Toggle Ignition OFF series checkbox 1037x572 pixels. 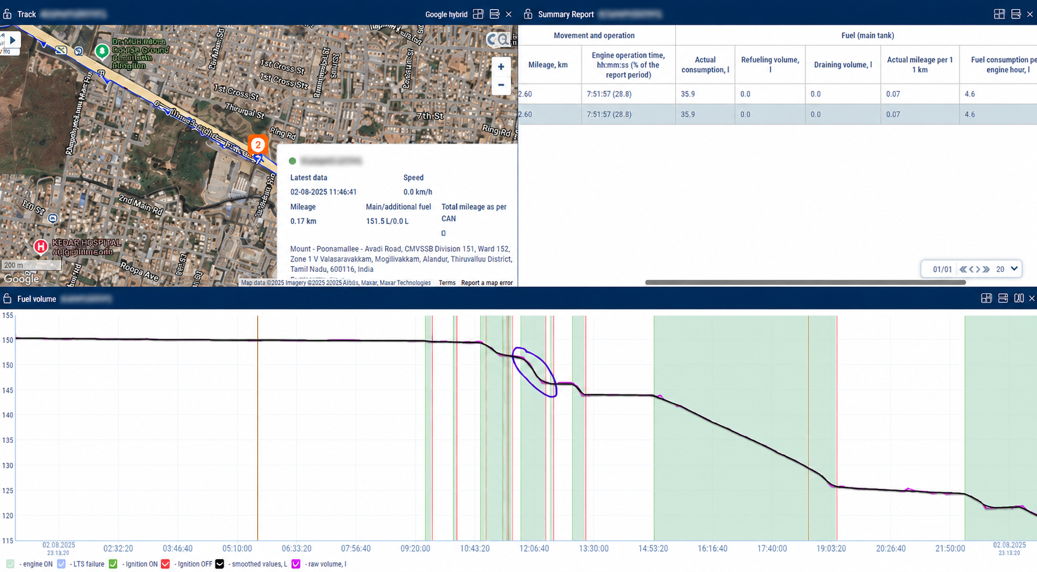165,564
